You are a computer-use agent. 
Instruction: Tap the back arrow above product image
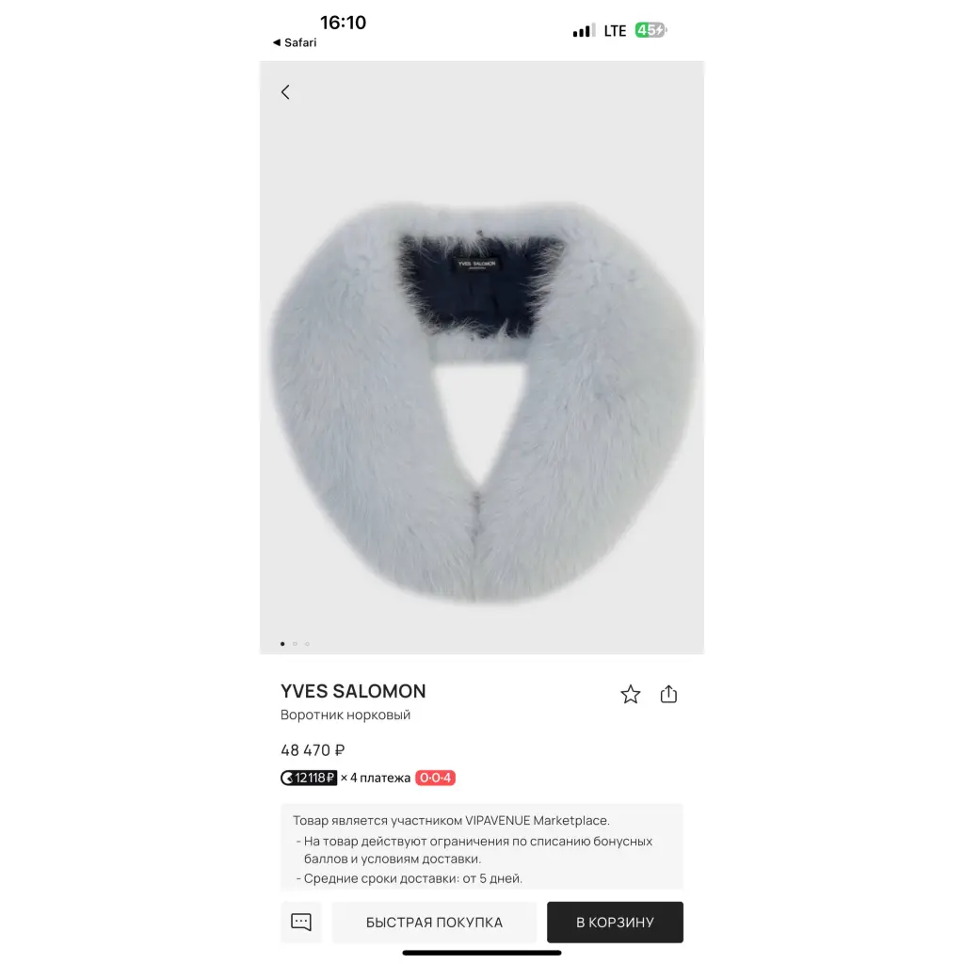[x=285, y=92]
